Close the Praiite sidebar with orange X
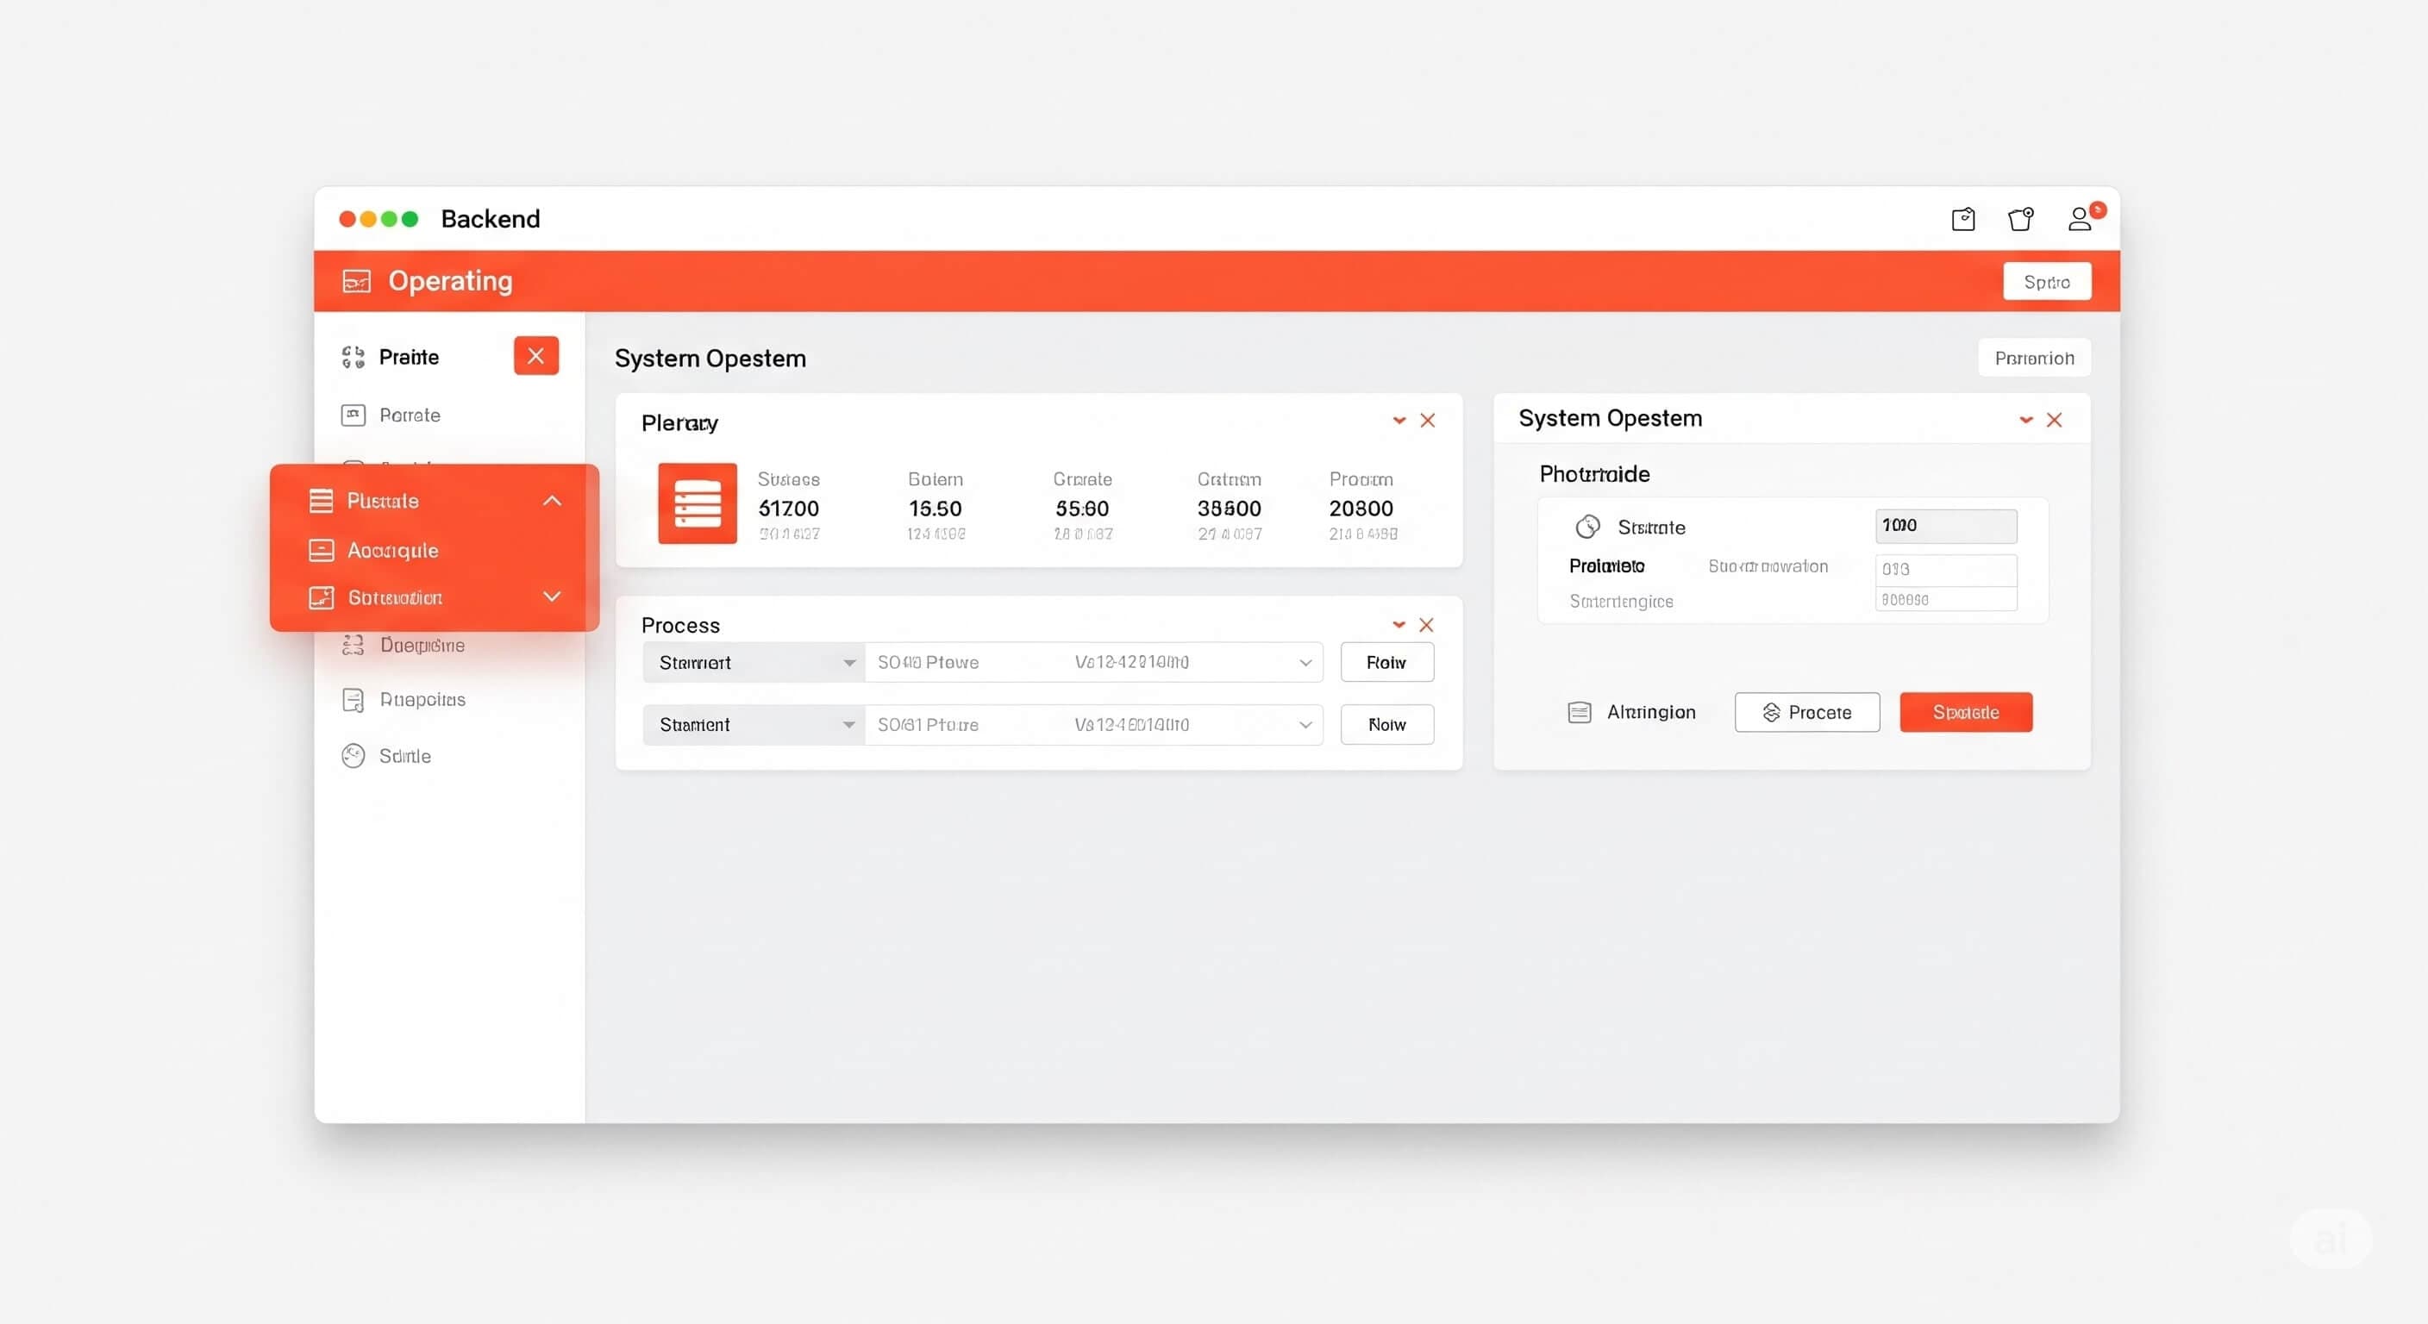 [x=535, y=356]
